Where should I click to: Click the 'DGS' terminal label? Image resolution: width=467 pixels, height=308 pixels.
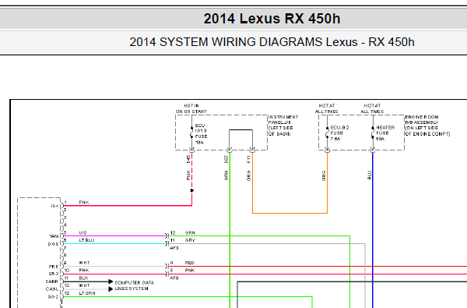(53, 244)
